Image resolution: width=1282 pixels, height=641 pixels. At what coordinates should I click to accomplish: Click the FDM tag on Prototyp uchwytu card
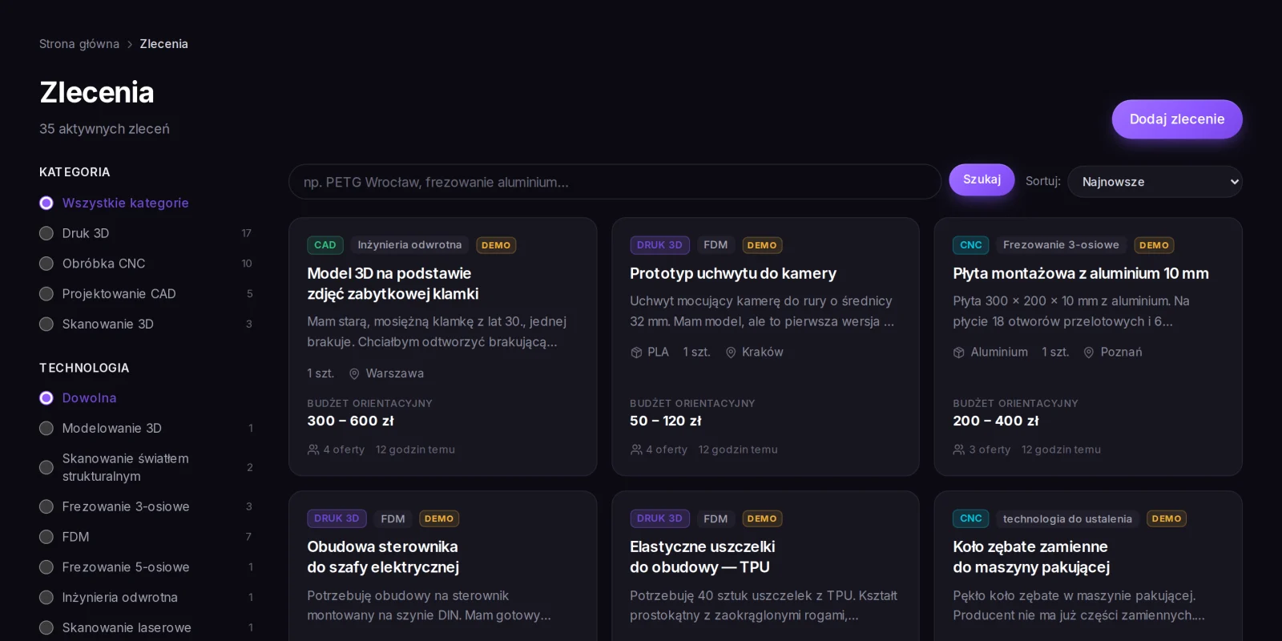pos(716,245)
